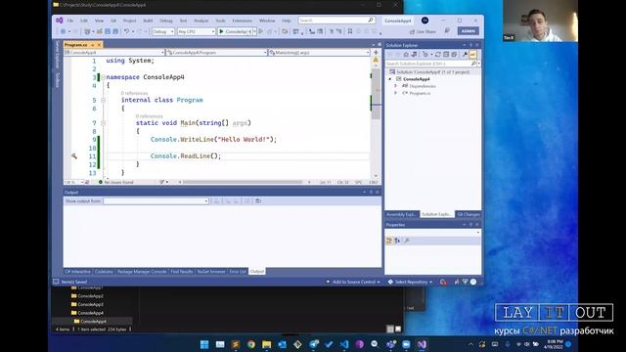Toggle pin on the Program.cs tab
This screenshot has width=626, height=352.
click(x=93, y=45)
